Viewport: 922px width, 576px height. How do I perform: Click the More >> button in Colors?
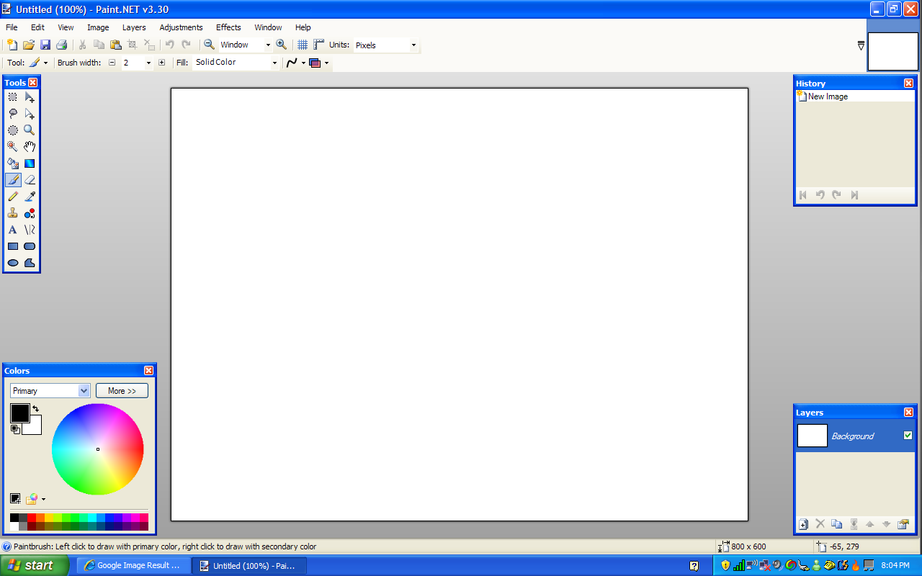point(122,391)
